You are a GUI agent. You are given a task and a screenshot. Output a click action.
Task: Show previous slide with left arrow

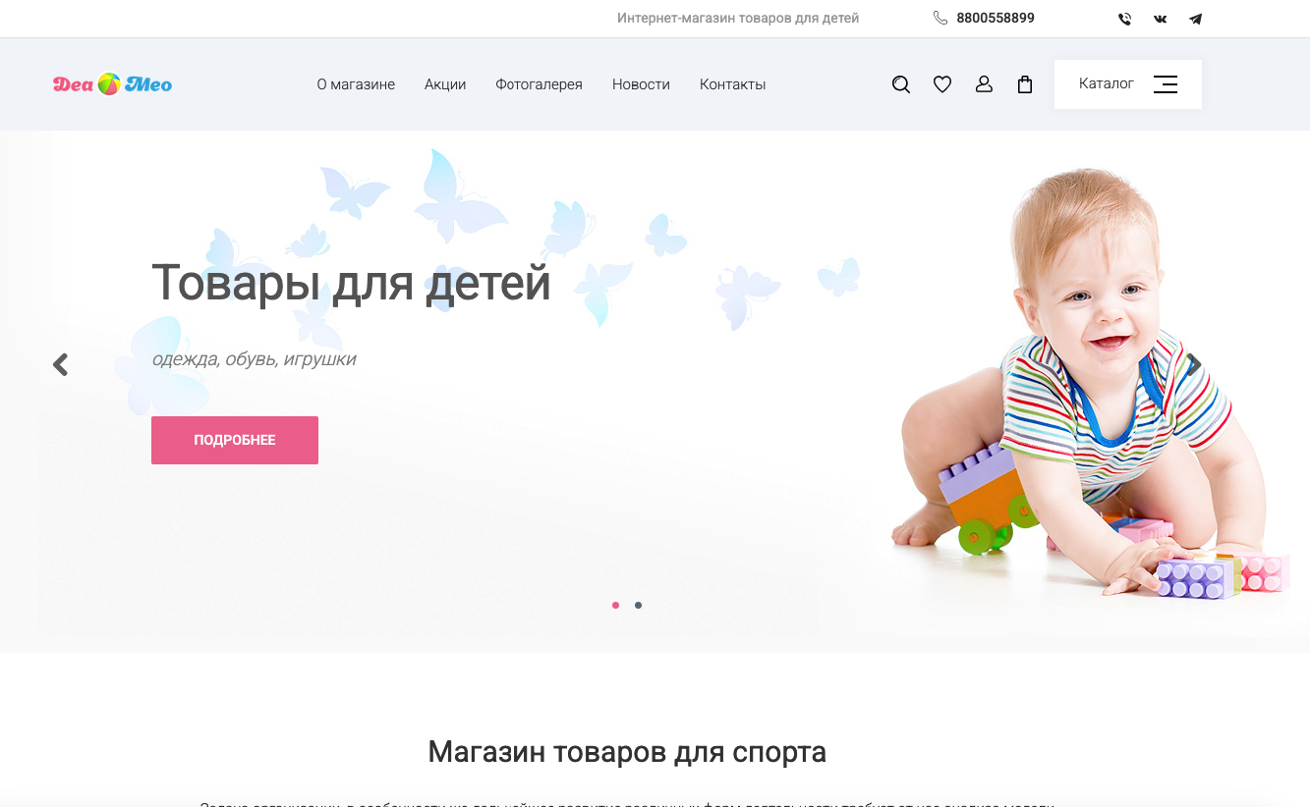coord(61,365)
